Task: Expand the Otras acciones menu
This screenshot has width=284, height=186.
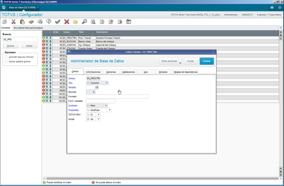Action: click(171, 61)
